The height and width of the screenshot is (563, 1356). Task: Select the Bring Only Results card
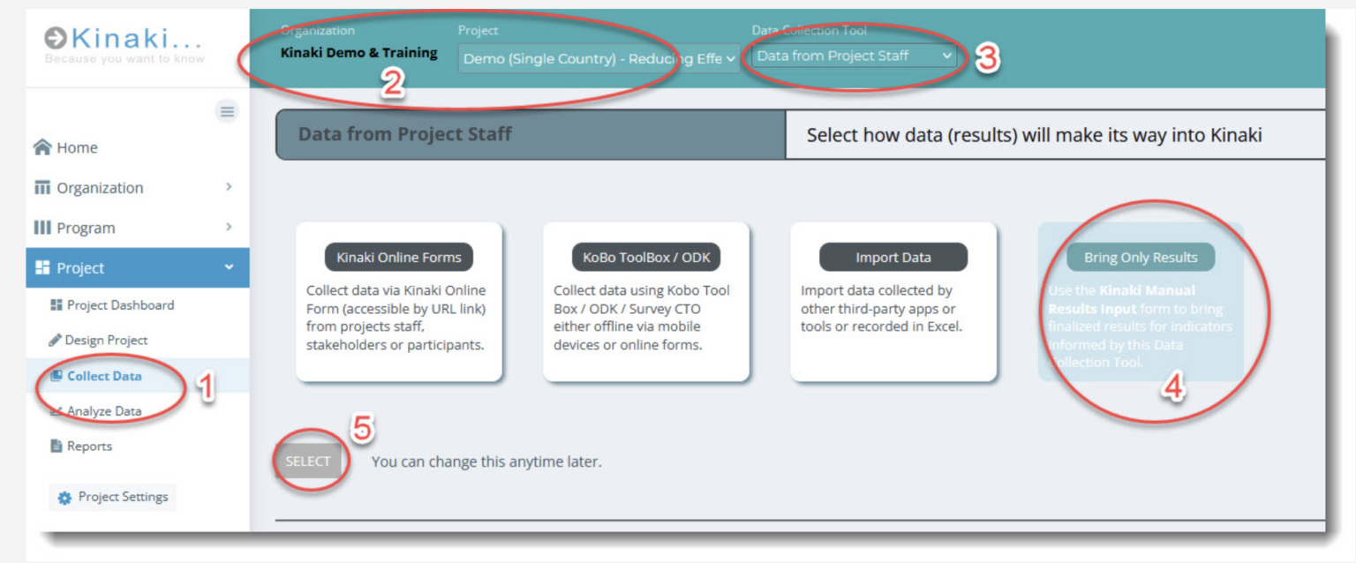point(1140,300)
